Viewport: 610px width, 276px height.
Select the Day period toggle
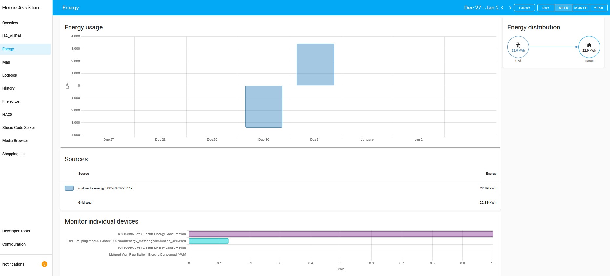point(546,8)
